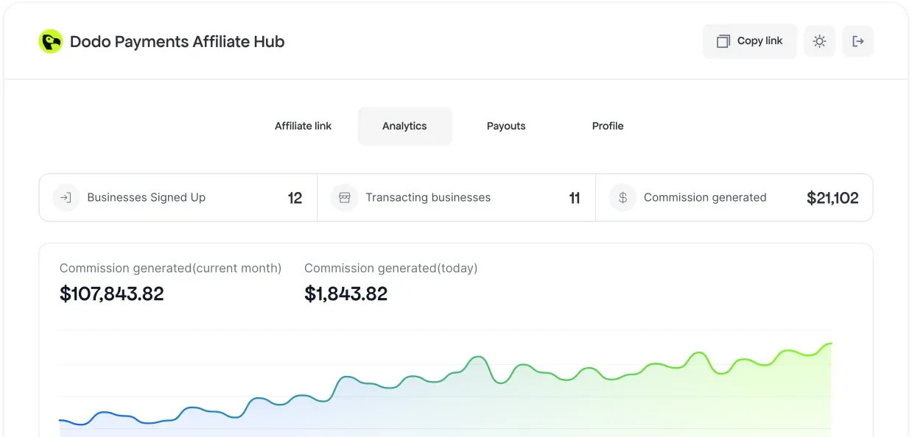The height and width of the screenshot is (437, 912).
Task: Click the $21,102 commission value
Action: click(832, 197)
